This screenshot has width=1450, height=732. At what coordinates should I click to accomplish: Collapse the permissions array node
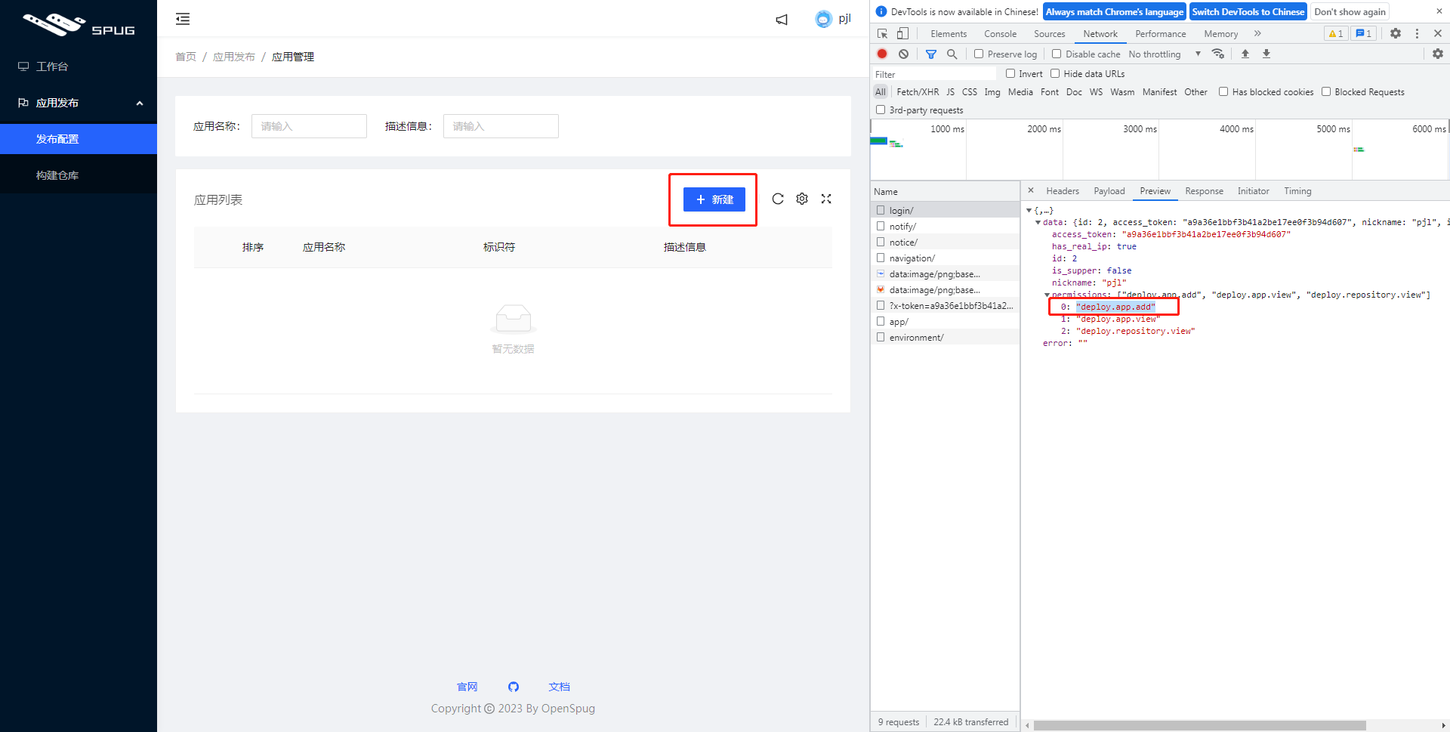(x=1047, y=295)
